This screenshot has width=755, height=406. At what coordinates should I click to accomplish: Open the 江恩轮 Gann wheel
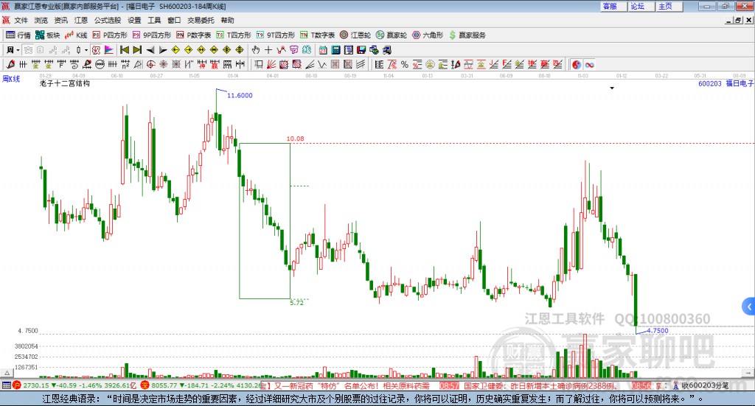(355, 35)
